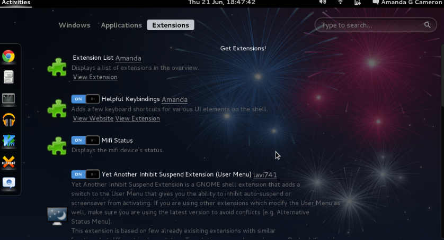Open the clock and calendar menu
Image resolution: width=444 pixels, height=240 pixels.
(x=221, y=3)
